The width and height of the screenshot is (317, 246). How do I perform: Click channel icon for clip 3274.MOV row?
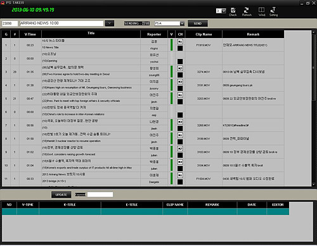180,68
